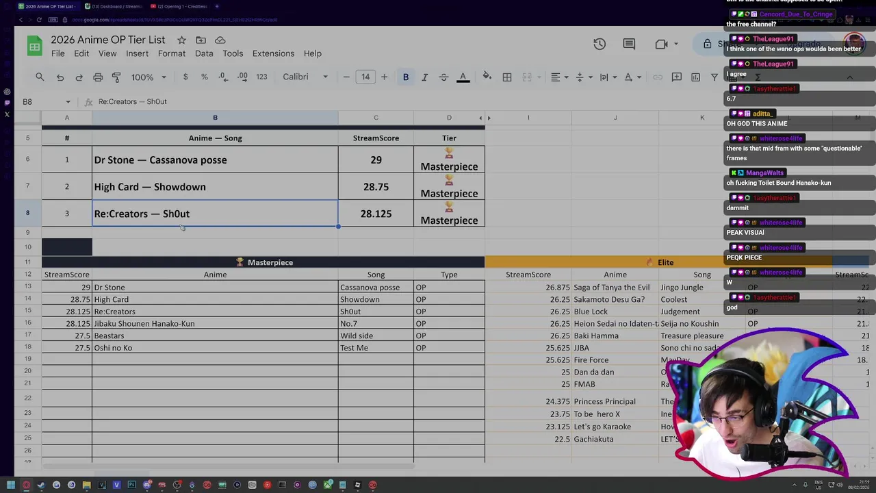876x493 pixels.
Task: View cloud document status
Action: [220, 40]
